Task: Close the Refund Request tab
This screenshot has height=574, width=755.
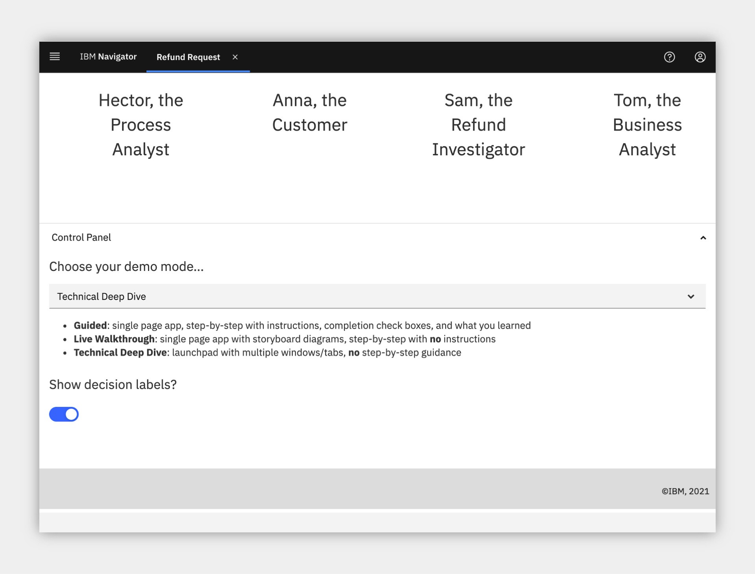Action: tap(235, 57)
